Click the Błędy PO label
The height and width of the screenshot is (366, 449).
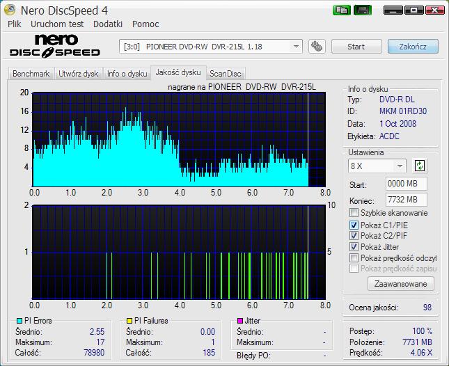[x=253, y=356]
